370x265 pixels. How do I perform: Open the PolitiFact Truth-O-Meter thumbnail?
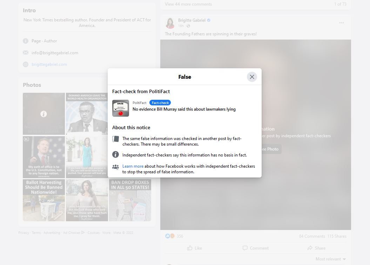120,108
